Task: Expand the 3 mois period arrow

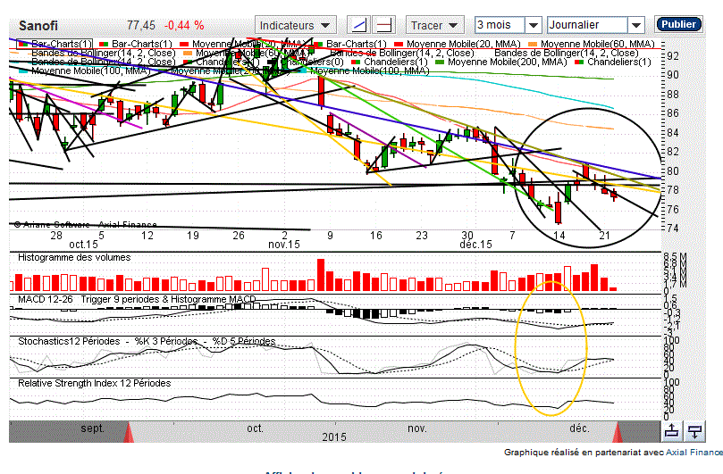Action: (533, 25)
